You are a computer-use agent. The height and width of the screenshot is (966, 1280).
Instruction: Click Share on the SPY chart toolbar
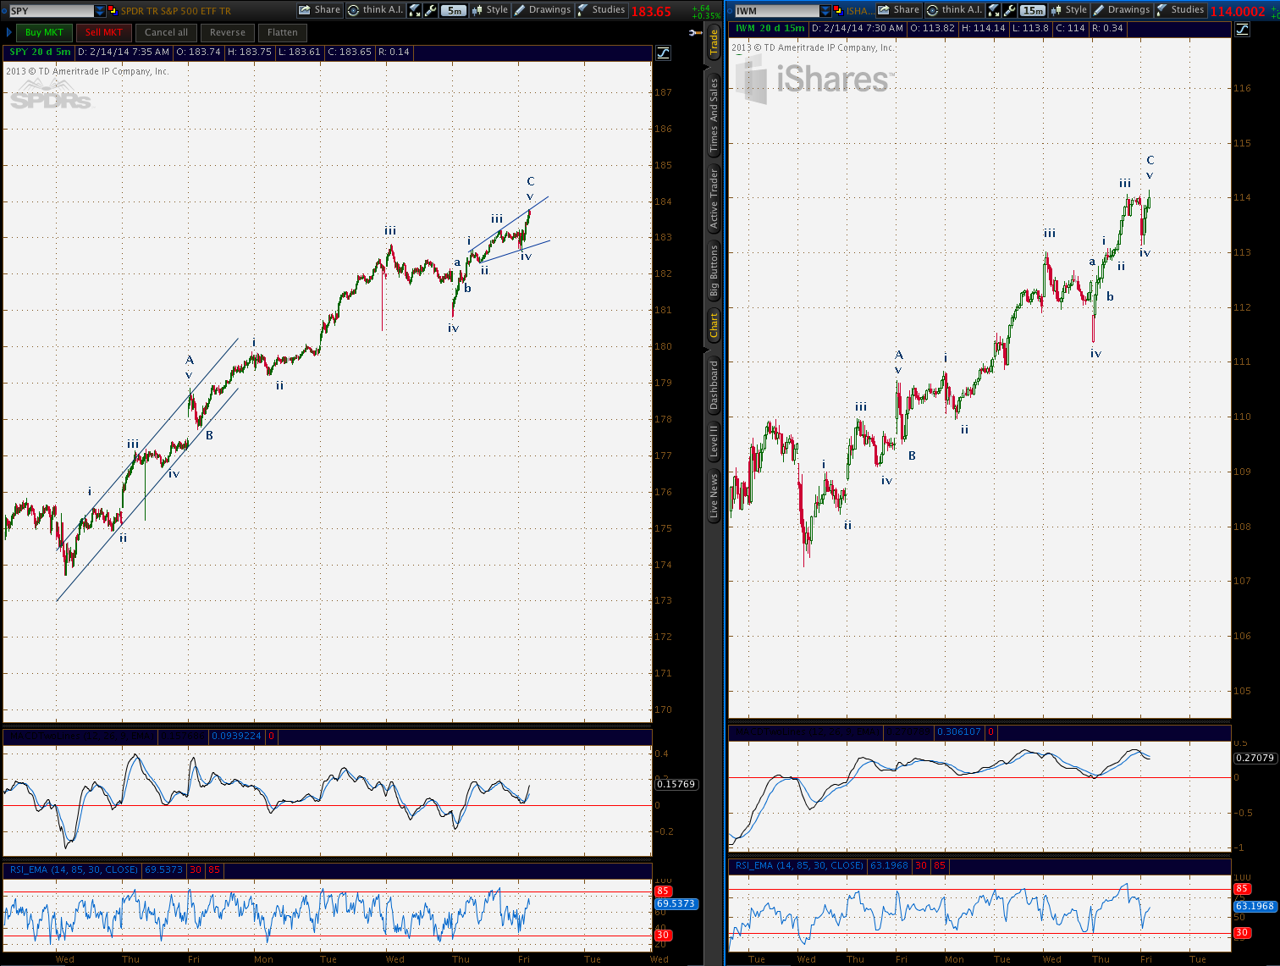(x=319, y=10)
